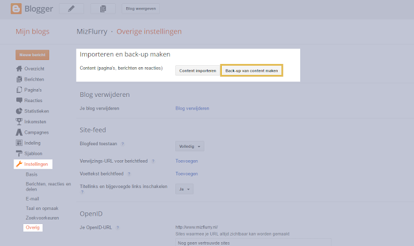Click the Overzicht house icon
This screenshot has width=414, height=246.
pos(19,68)
